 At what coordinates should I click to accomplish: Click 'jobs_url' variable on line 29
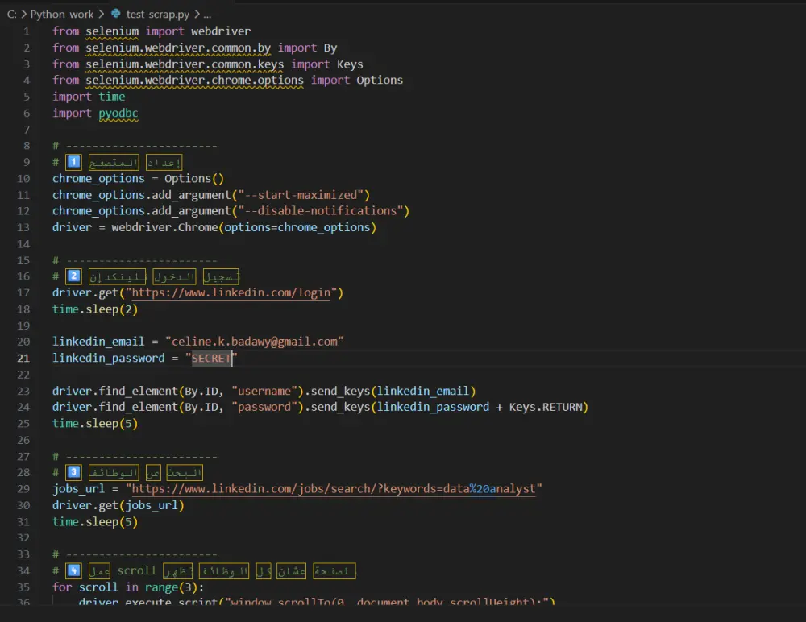click(x=78, y=489)
